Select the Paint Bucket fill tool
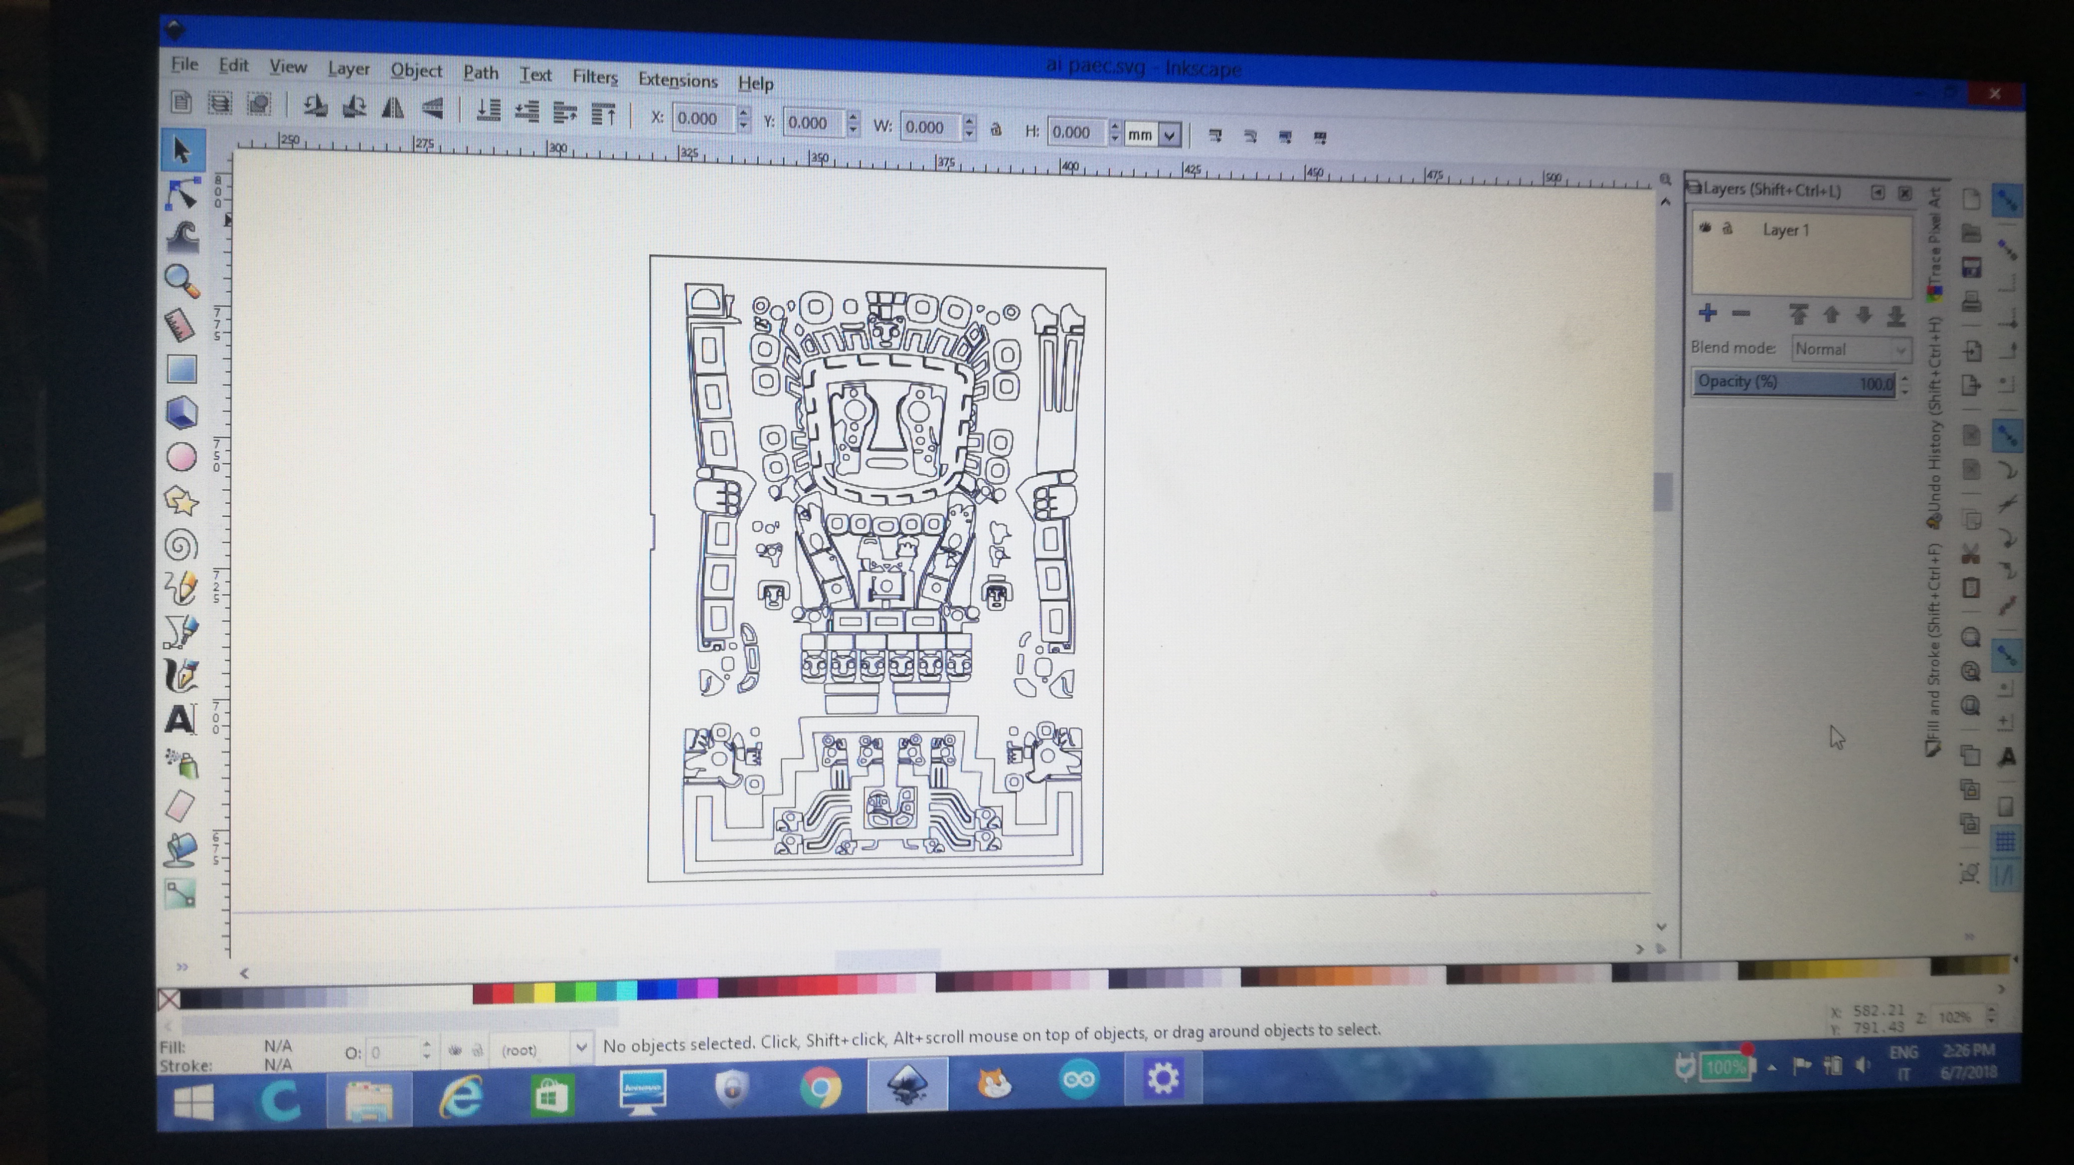Image resolution: width=2074 pixels, height=1165 pixels. click(180, 850)
